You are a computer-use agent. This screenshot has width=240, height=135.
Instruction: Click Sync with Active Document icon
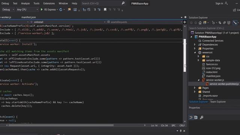pos(220,23)
